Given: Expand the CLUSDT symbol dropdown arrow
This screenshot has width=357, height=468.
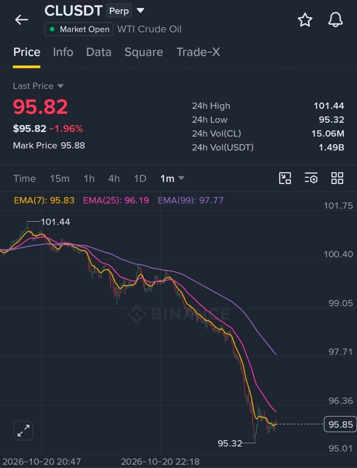Looking at the screenshot, I should pos(140,11).
